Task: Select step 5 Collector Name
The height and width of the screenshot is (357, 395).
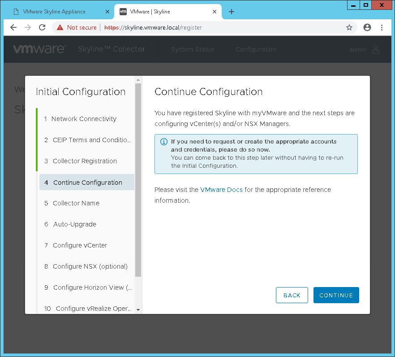Action: point(86,203)
